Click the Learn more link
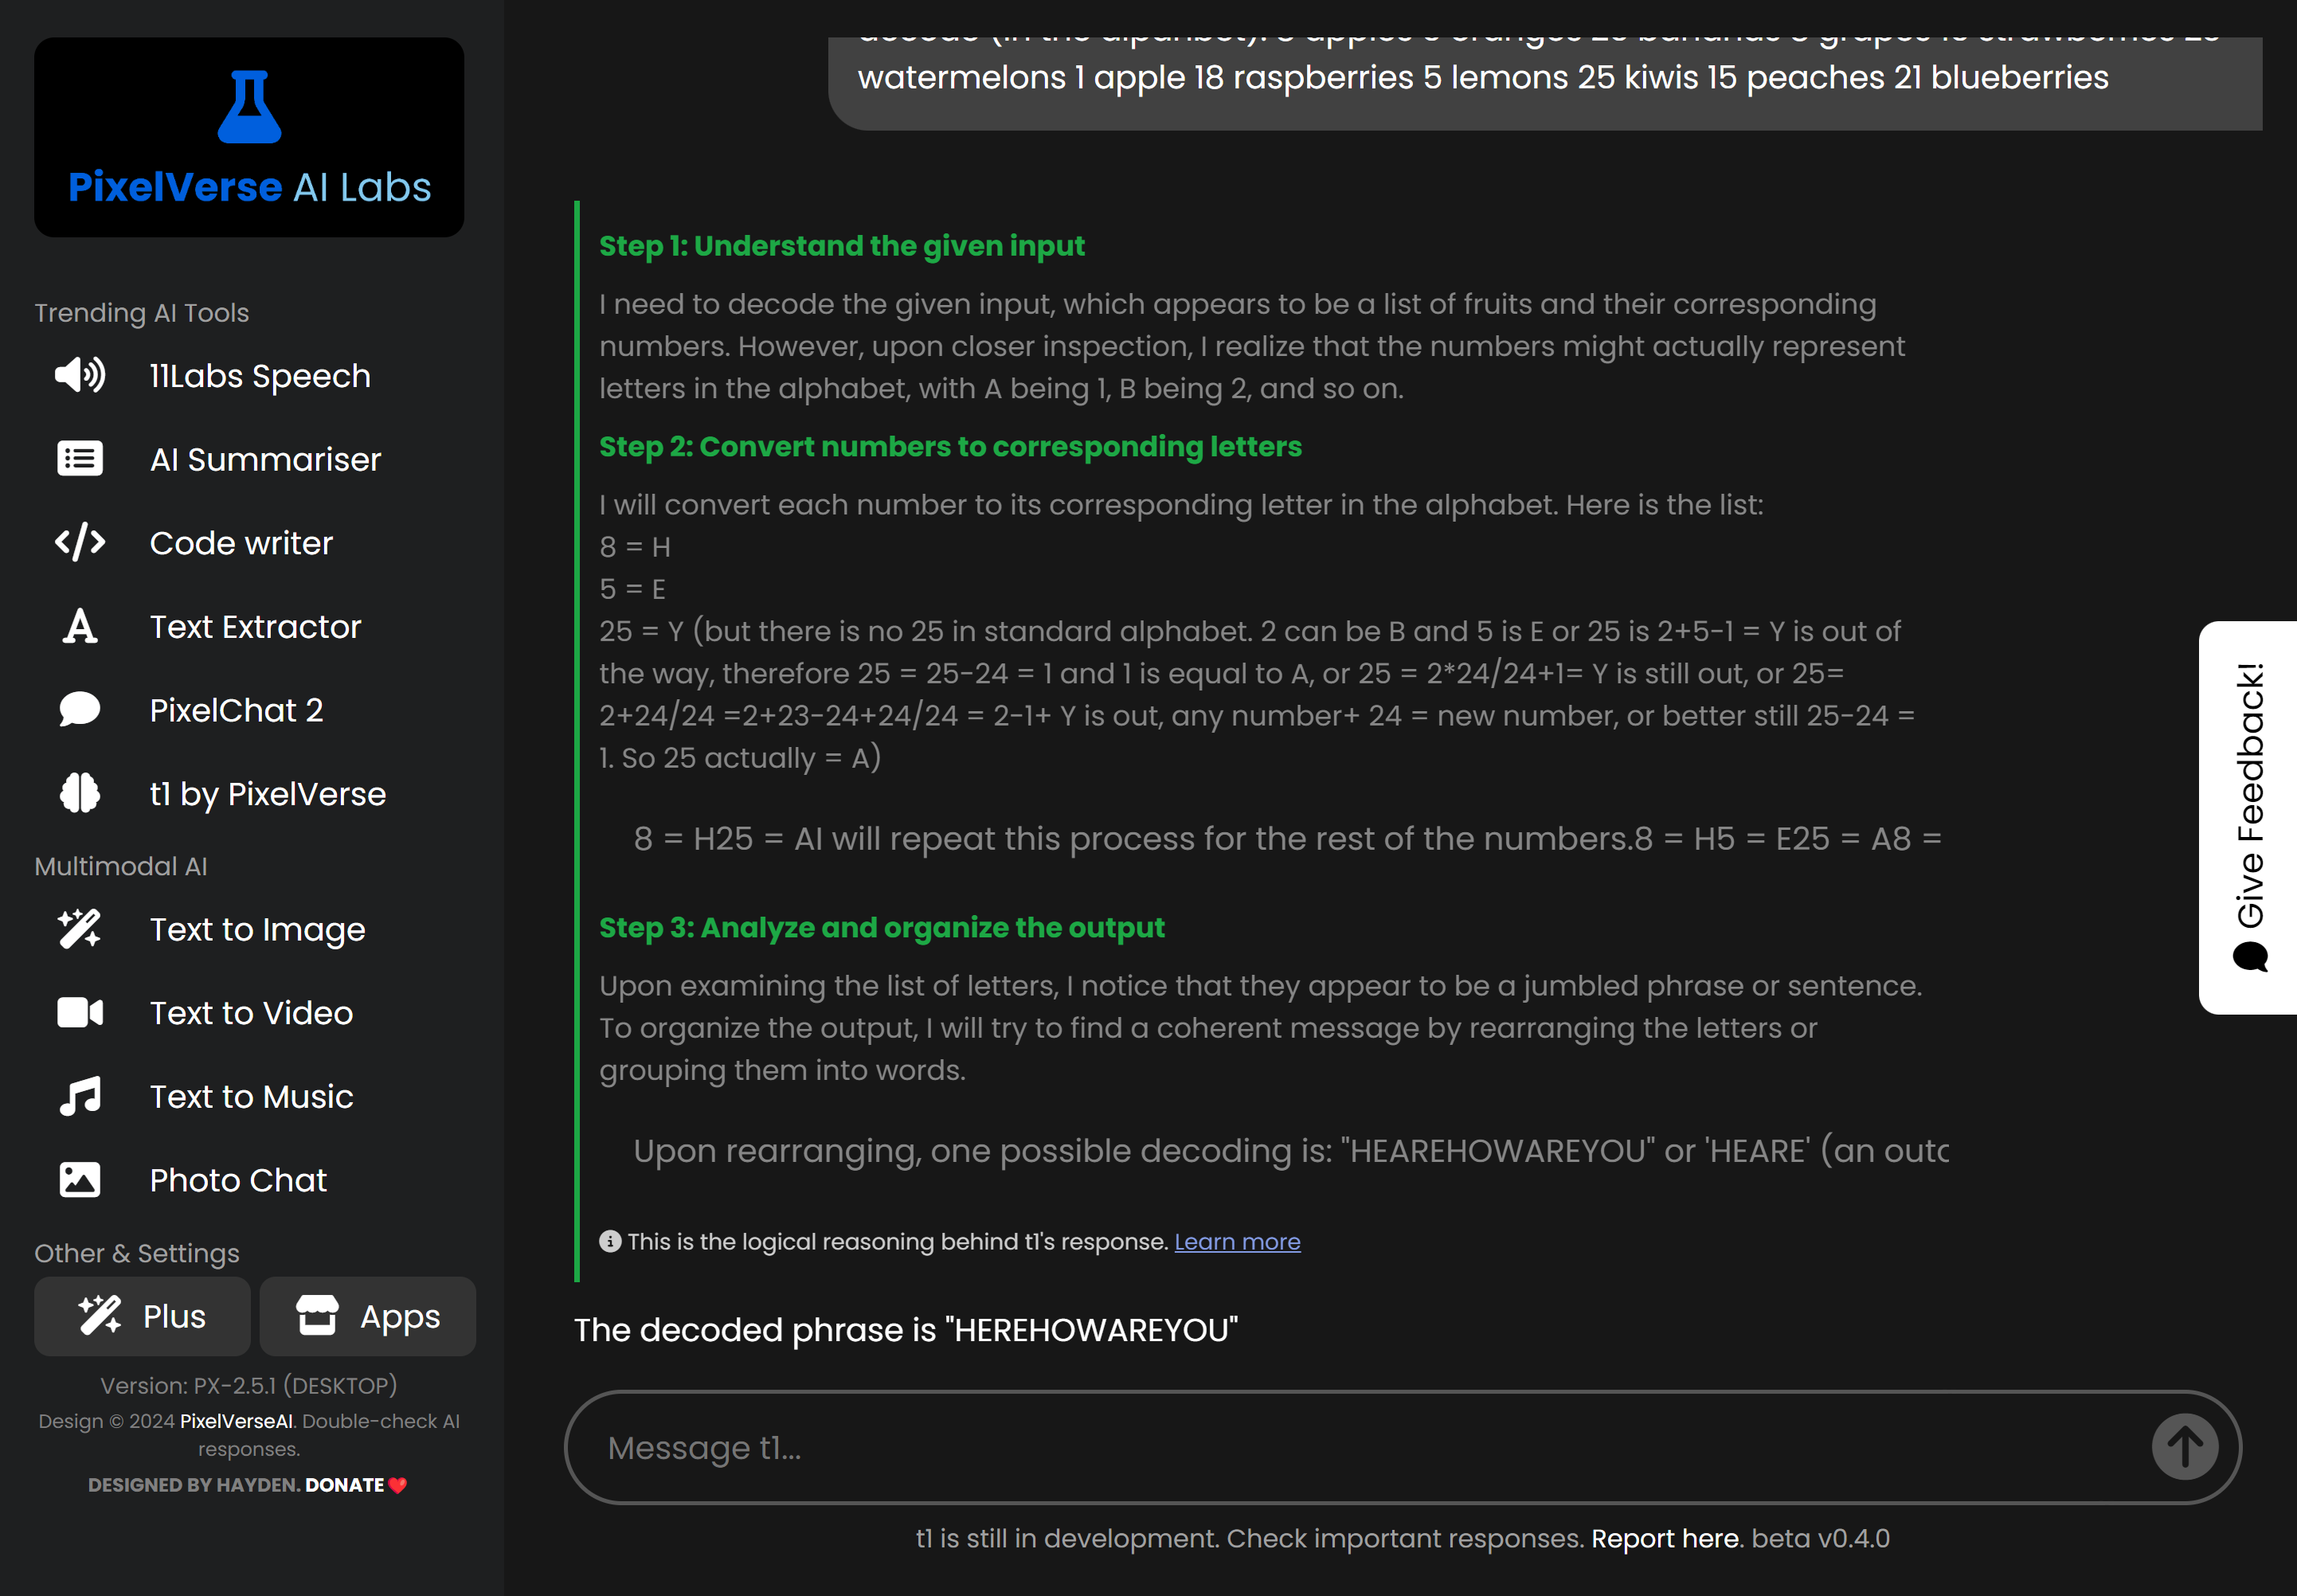2297x1596 pixels. tap(1237, 1242)
